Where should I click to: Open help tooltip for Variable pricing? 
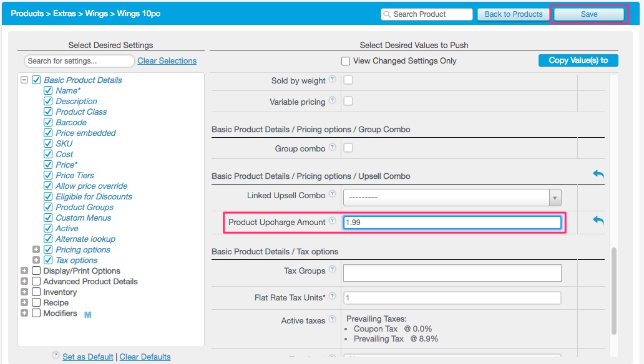[x=332, y=101]
